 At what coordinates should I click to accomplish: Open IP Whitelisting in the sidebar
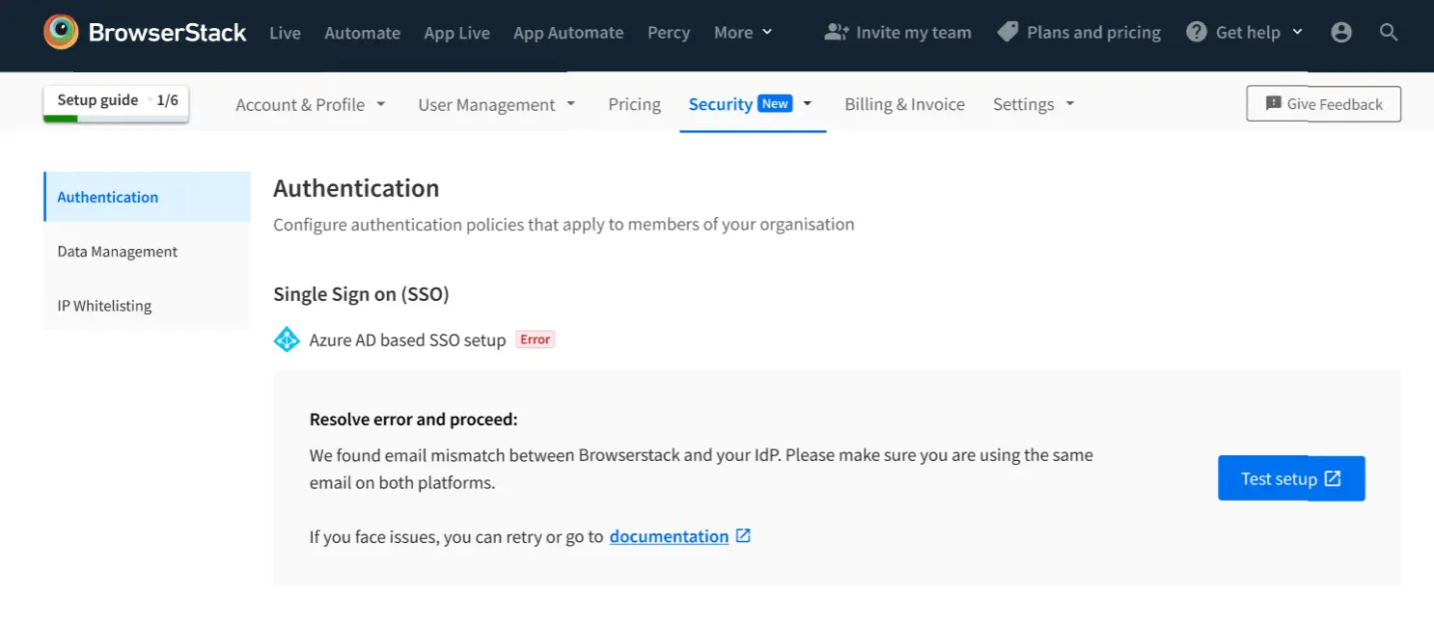point(104,306)
